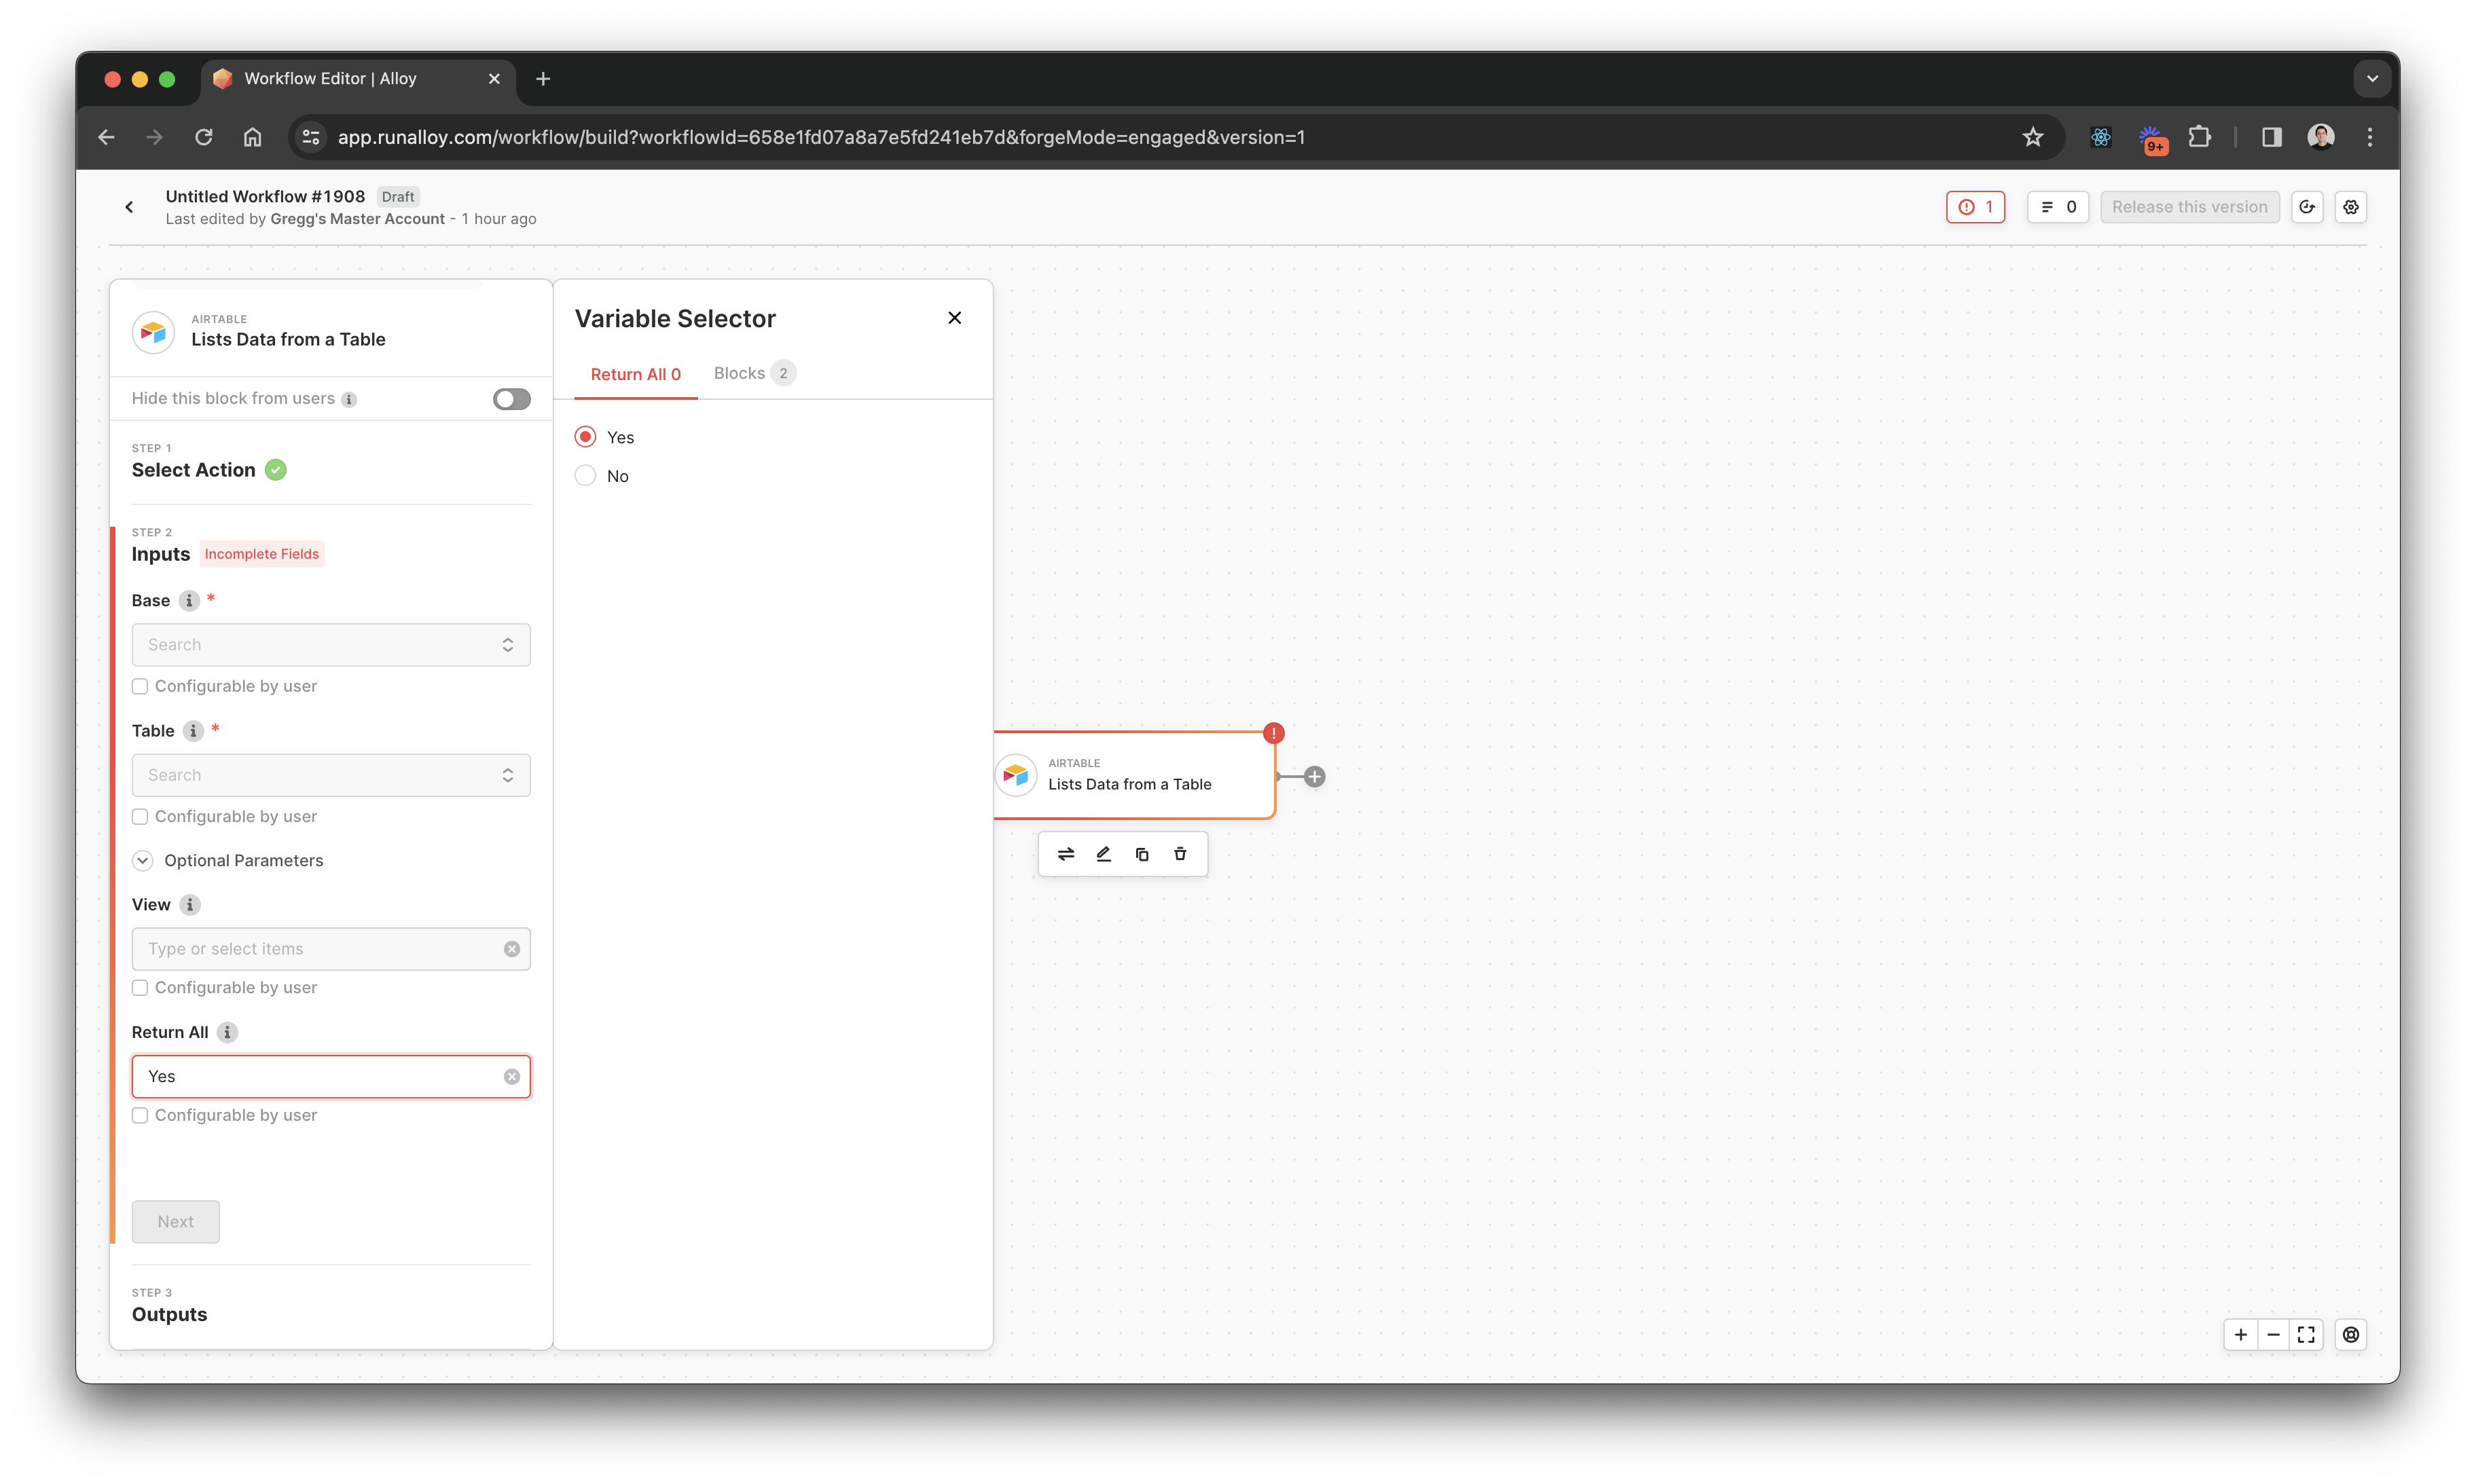
Task: Delete the Airtable block with trash icon
Action: click(x=1180, y=854)
